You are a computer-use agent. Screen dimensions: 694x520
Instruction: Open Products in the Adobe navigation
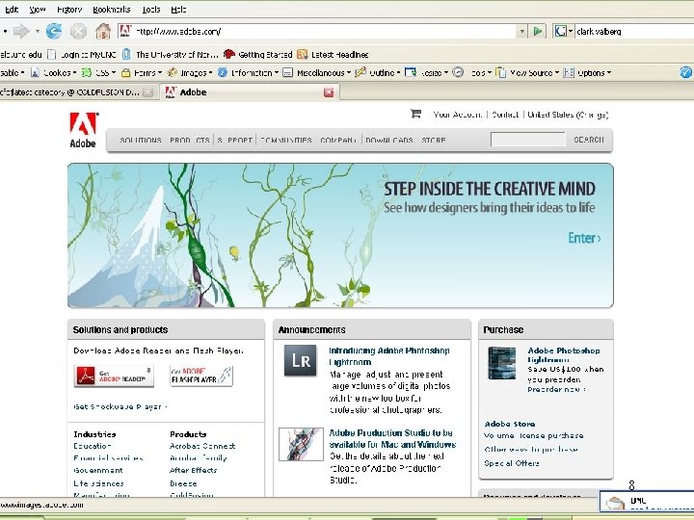point(190,141)
